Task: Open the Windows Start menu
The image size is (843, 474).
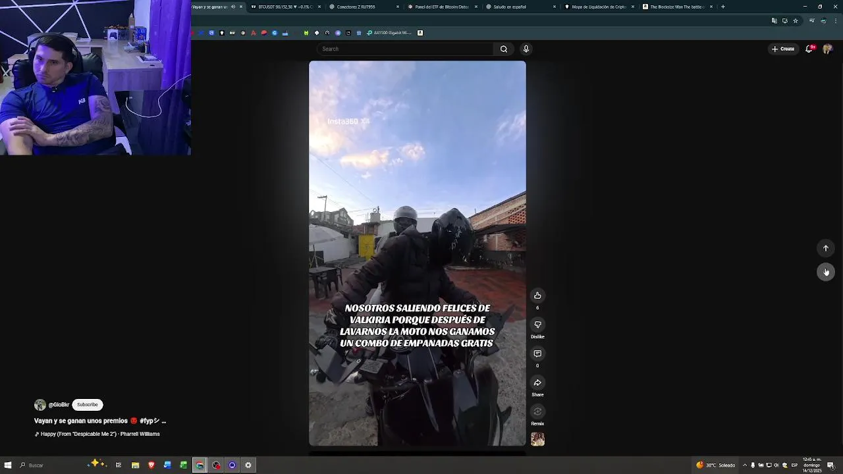Action: (x=8, y=465)
